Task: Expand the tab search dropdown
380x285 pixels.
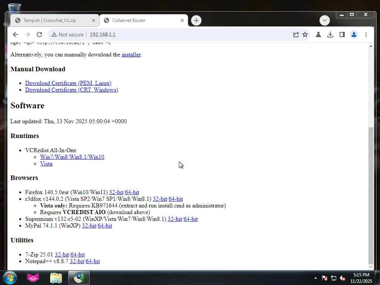Action: pos(324,20)
